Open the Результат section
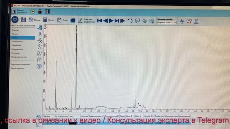The width and height of the screenshot is (230, 129). pos(15,53)
